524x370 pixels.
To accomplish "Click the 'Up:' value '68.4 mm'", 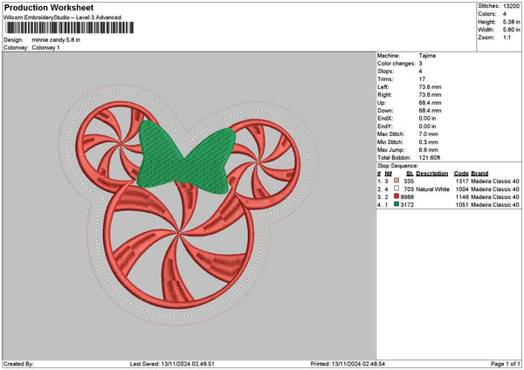I will [x=430, y=103].
